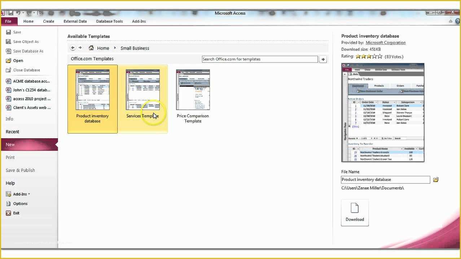Open the Add-Ins ribbon tab
Screen dimensions: 461x259
(139, 21)
